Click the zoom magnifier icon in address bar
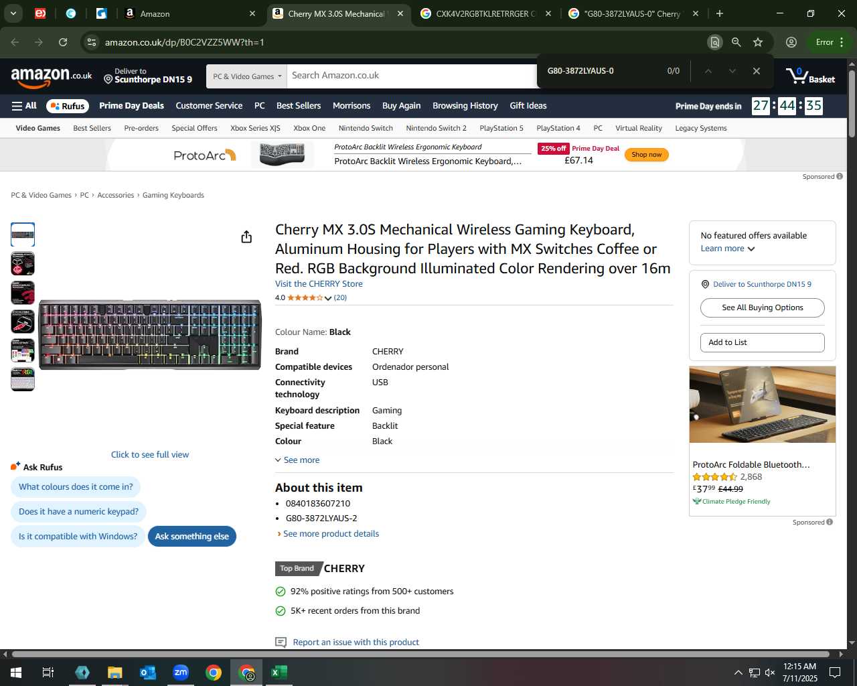Image resolution: width=857 pixels, height=686 pixels. click(x=736, y=42)
